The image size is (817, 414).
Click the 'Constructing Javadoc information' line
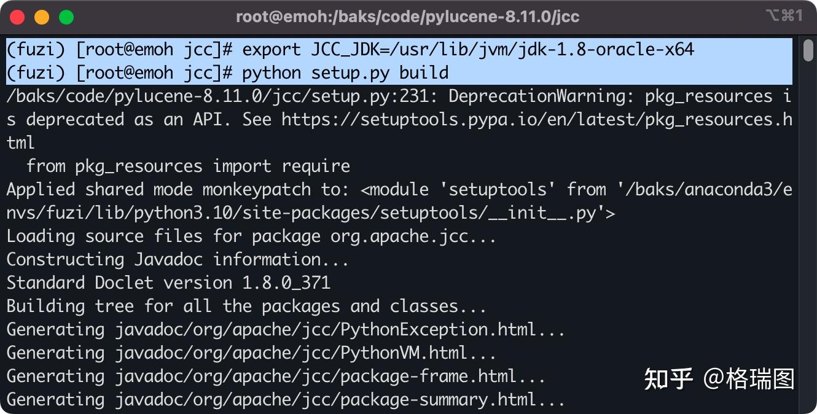(178, 260)
